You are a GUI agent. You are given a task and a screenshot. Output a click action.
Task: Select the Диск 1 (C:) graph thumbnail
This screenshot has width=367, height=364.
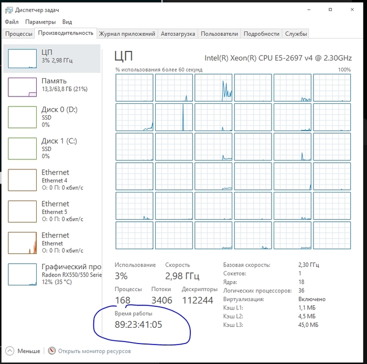click(x=22, y=148)
